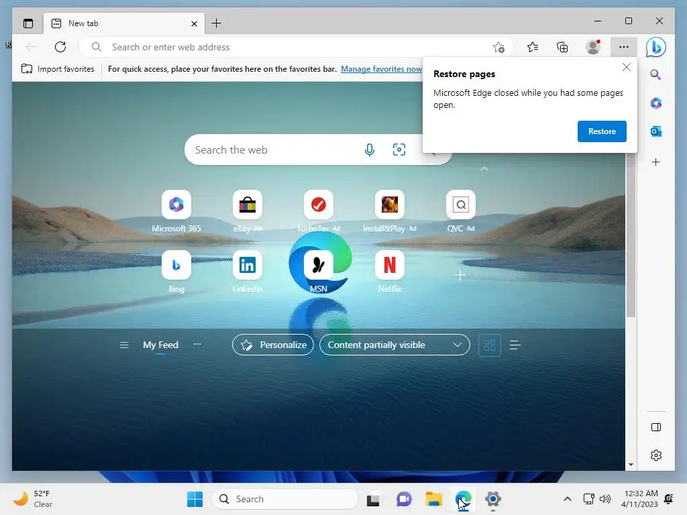Add a new quick link site

(460, 275)
